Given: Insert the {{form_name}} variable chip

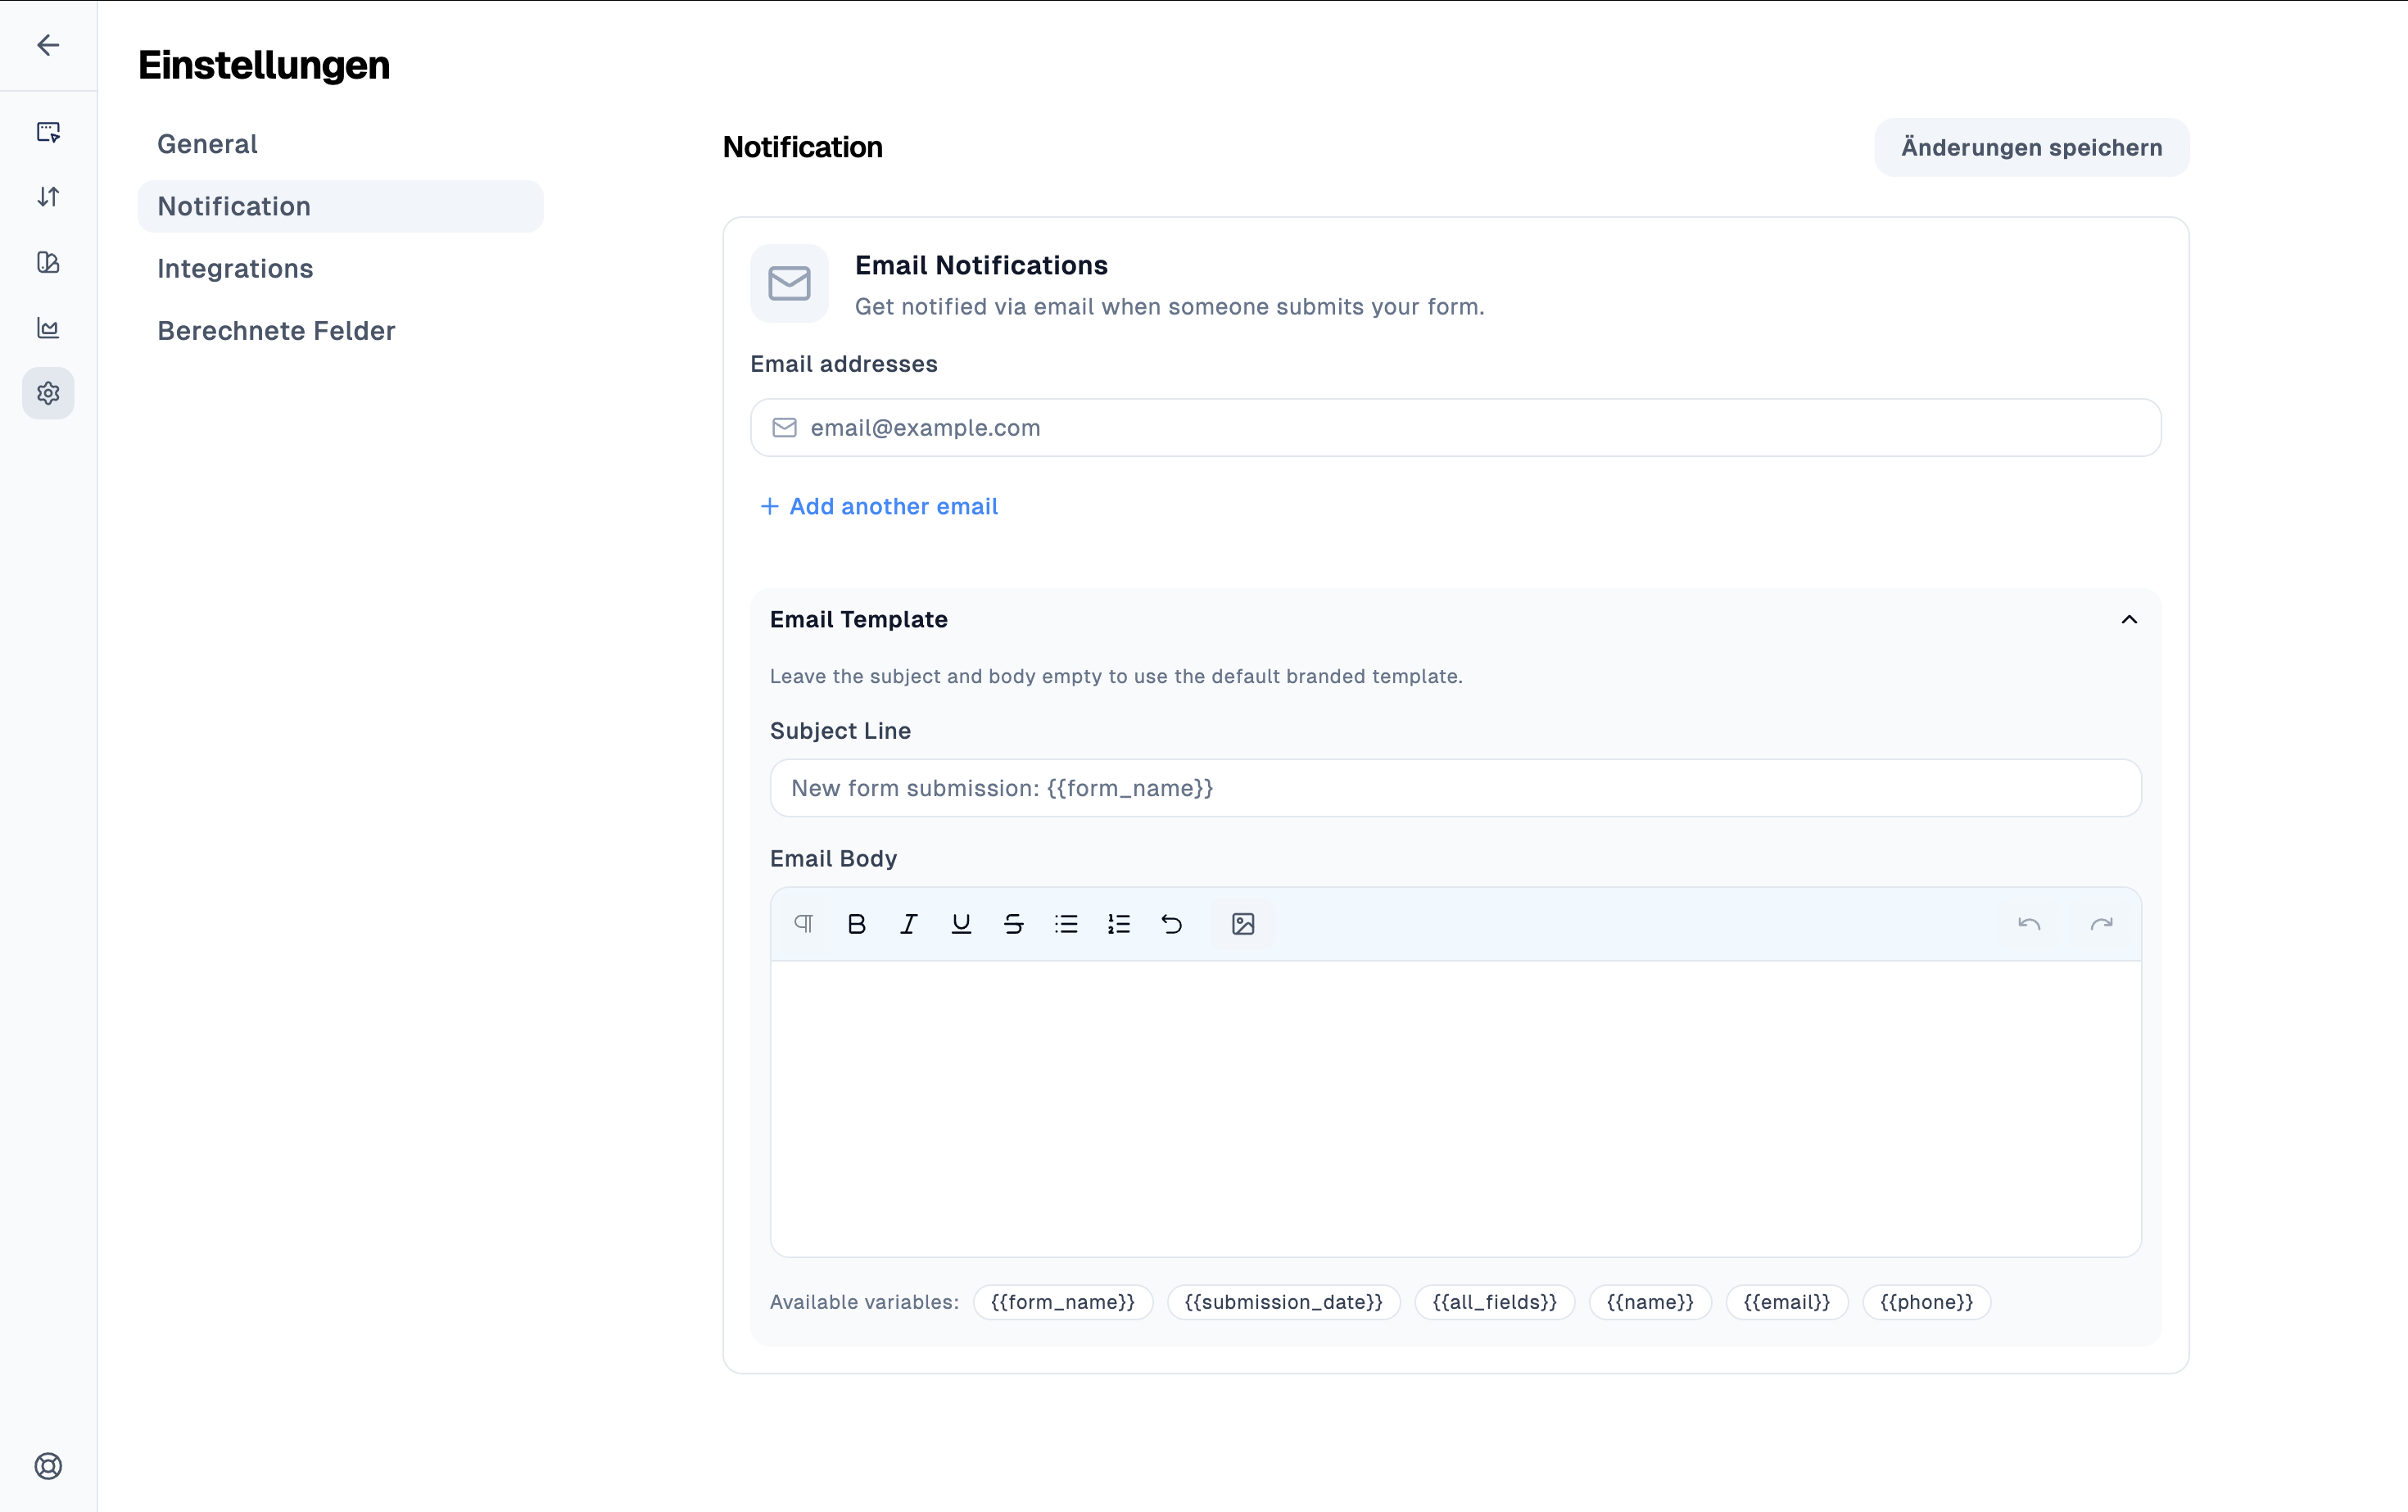Looking at the screenshot, I should click(1063, 1302).
